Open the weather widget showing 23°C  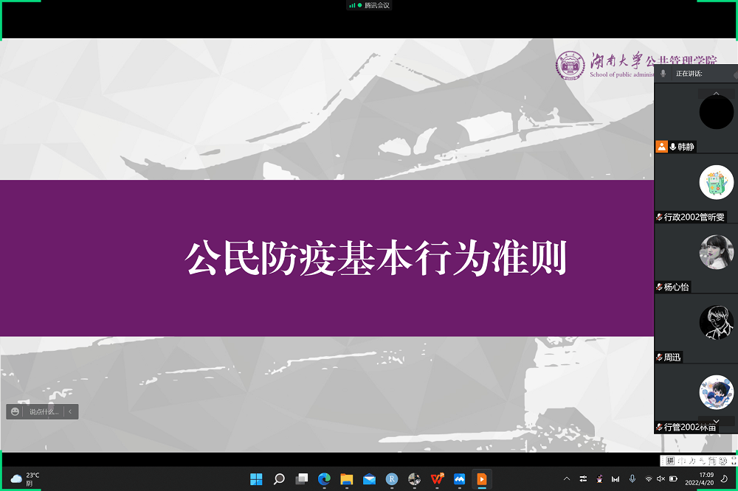click(x=26, y=479)
